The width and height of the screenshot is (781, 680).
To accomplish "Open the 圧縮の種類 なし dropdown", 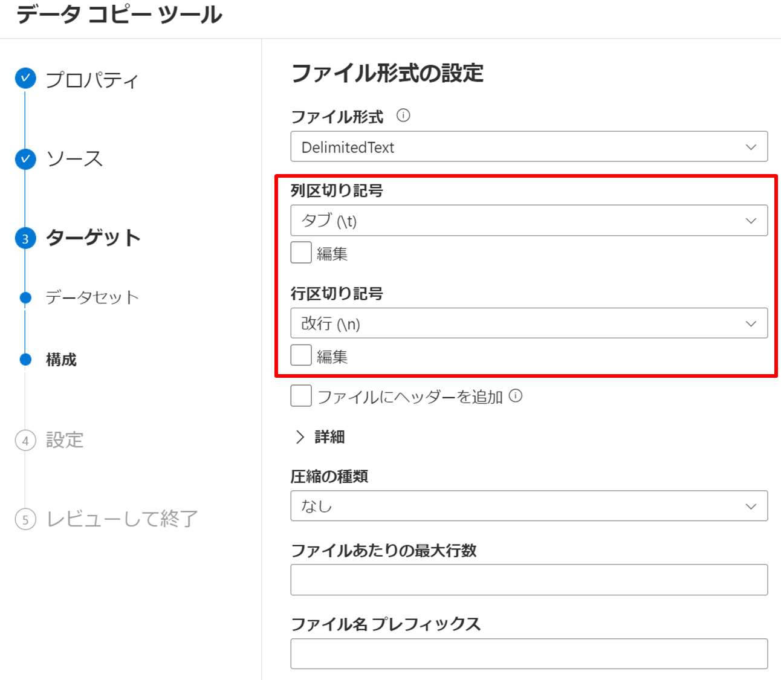I will pos(529,506).
